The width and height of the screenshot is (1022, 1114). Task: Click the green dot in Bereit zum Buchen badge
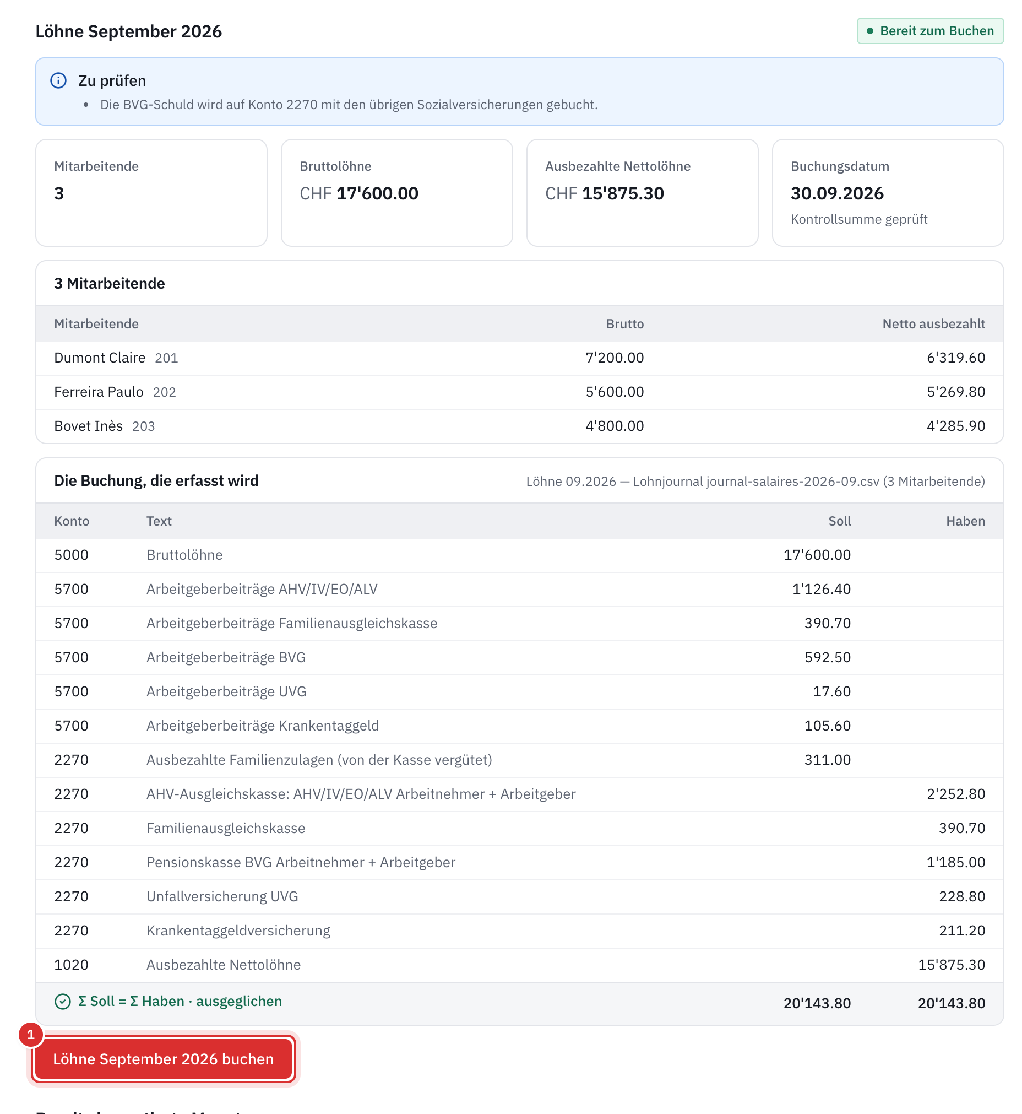click(870, 31)
